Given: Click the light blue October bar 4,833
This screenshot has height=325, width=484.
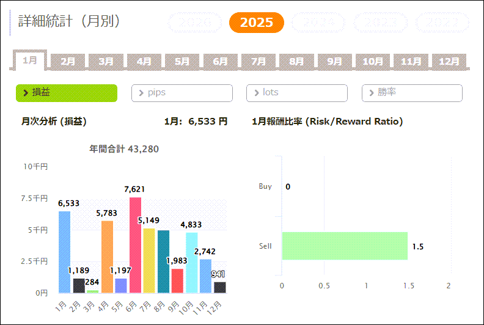Looking at the screenshot, I should point(191,263).
